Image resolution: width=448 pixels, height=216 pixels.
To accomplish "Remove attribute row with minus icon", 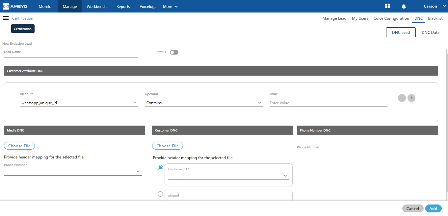I will [x=402, y=98].
